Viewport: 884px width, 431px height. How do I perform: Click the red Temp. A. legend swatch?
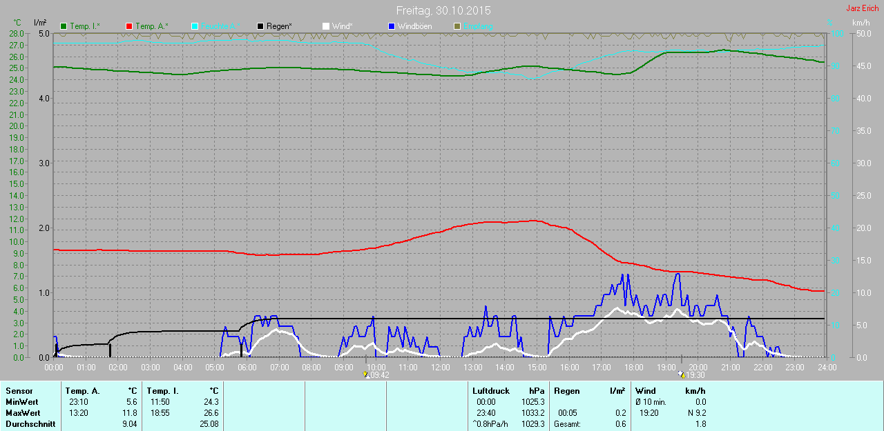129,26
